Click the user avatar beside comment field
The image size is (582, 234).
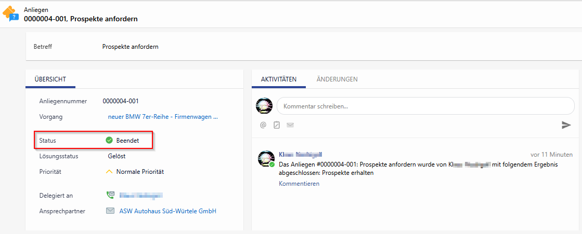[x=264, y=106]
